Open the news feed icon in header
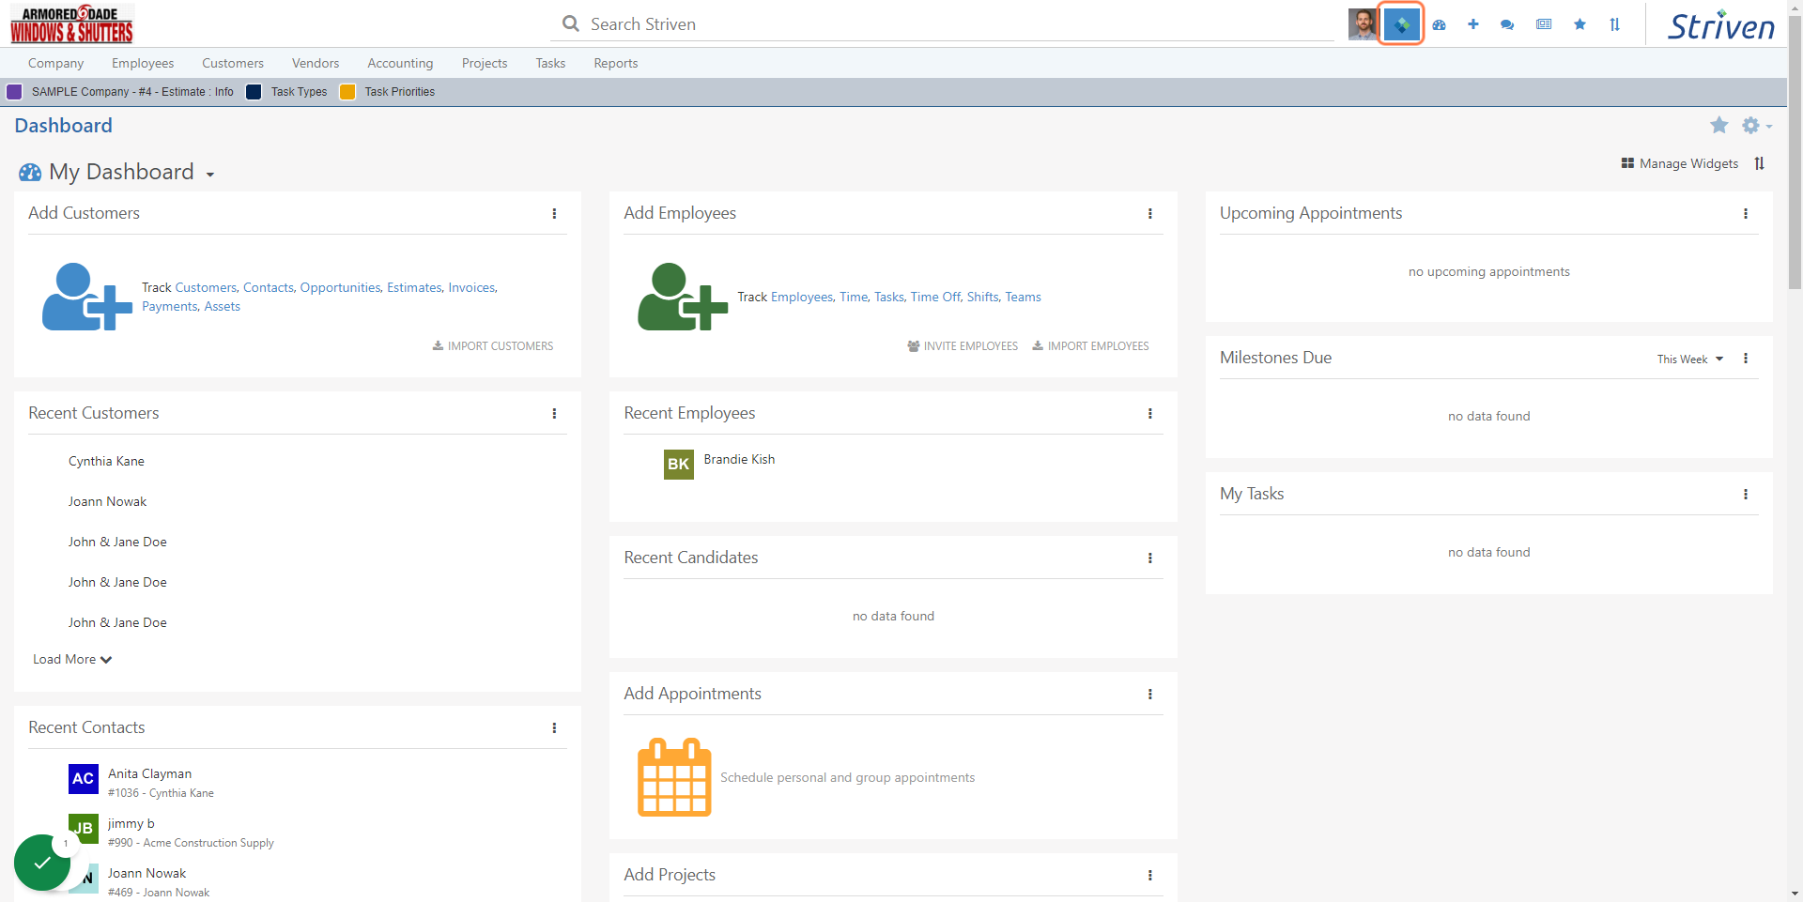The height and width of the screenshot is (902, 1803). click(x=1544, y=24)
